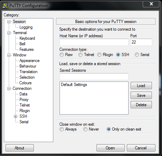Click the Delete session button
This screenshot has width=162, height=156.
pos(141,105)
